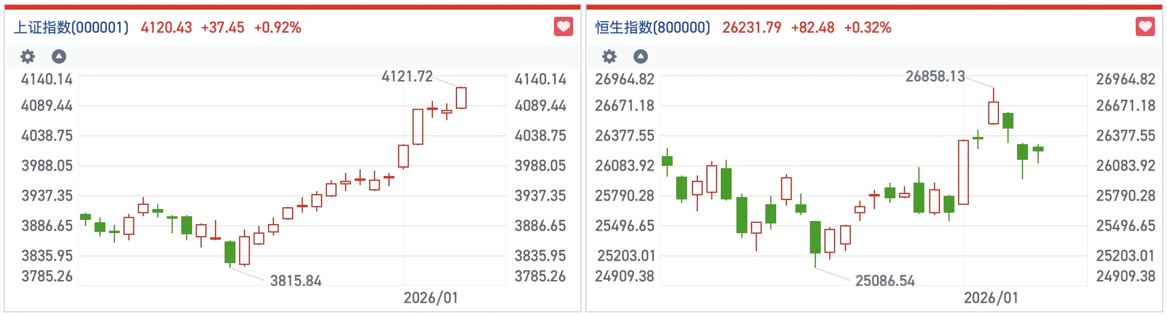
Task: Open 恒生指数(800000) index title link
Action: point(653,28)
